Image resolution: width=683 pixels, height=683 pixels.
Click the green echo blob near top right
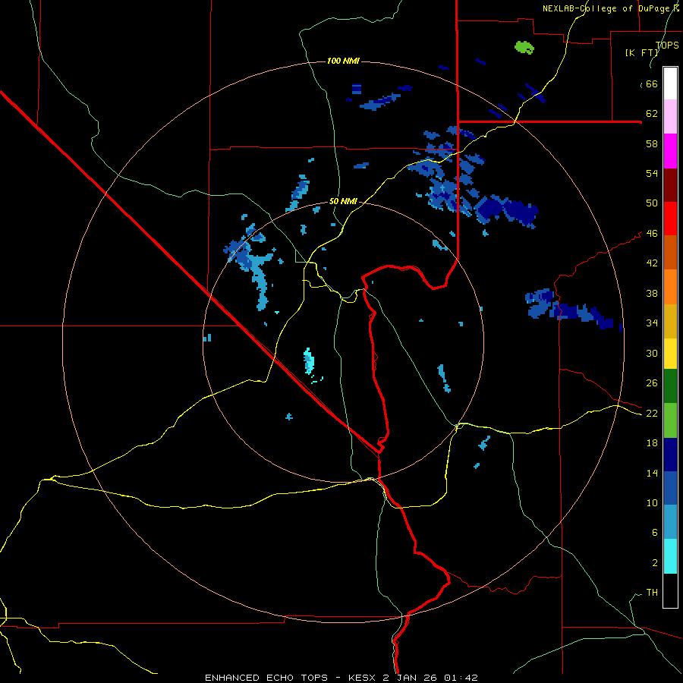[524, 48]
